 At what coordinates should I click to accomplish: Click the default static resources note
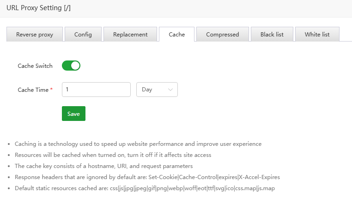pos(145,188)
